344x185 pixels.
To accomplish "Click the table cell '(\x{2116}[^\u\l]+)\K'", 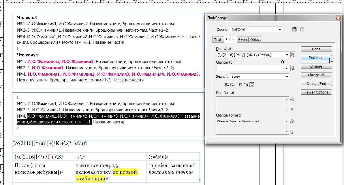I will click(x=43, y=157).
